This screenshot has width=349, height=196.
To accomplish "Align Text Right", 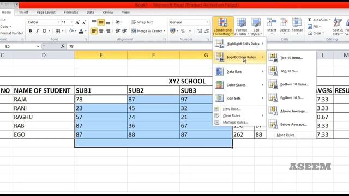I will tap(108, 31).
